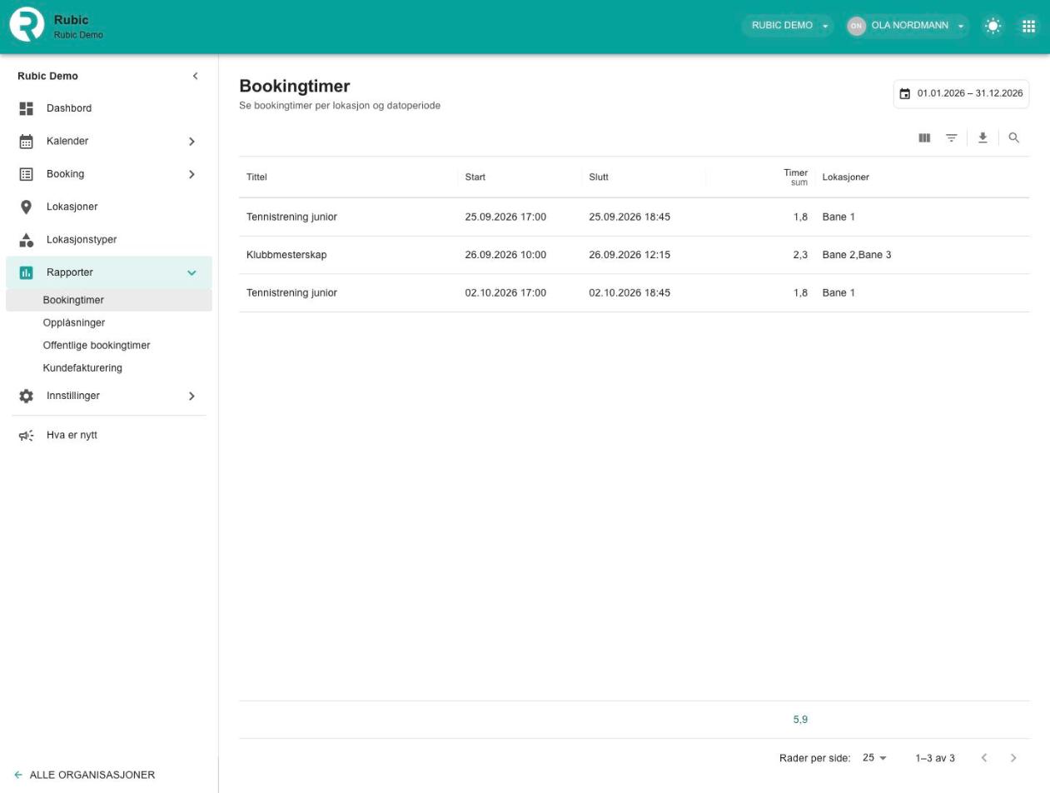
Task: Collapse the sidebar with the chevron
Action: click(196, 76)
